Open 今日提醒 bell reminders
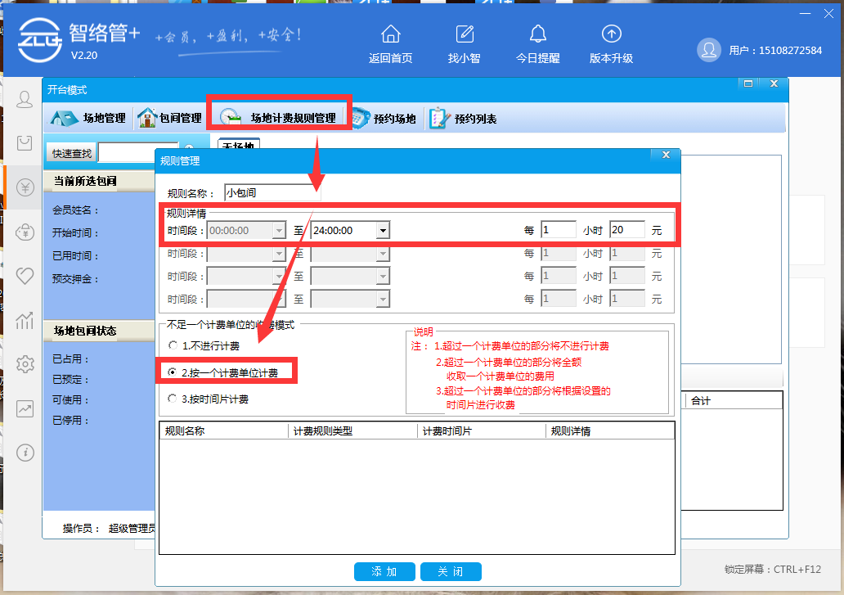Image resolution: width=844 pixels, height=595 pixels. pyautogui.click(x=537, y=34)
